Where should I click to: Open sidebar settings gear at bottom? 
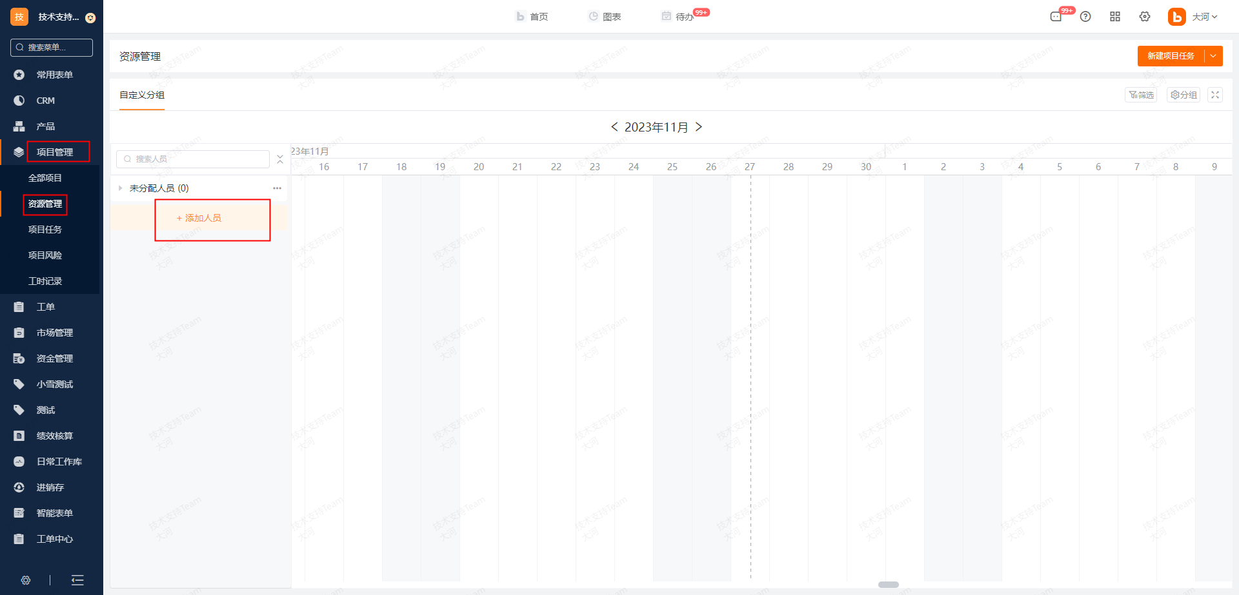26,580
